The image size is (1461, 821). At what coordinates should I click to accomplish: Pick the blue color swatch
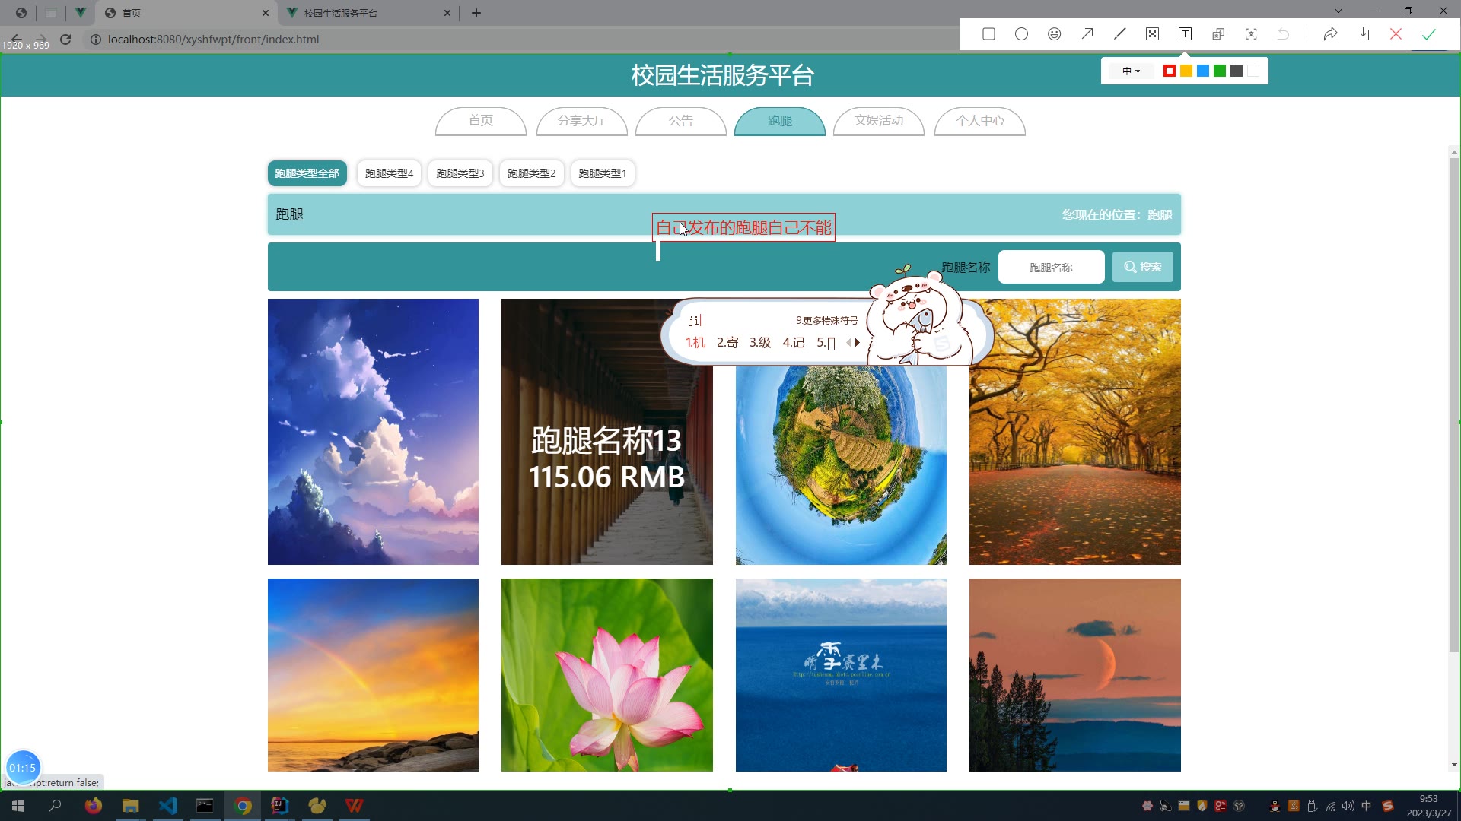[1203, 71]
